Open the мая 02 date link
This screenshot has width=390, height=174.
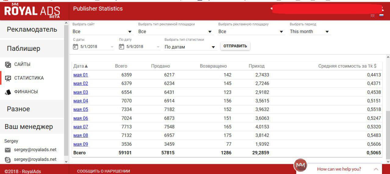click(x=80, y=83)
